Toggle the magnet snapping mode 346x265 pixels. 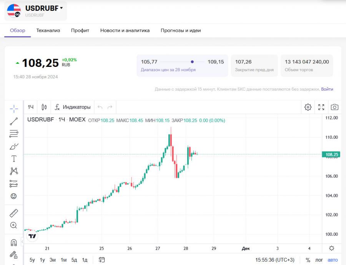coord(13,242)
